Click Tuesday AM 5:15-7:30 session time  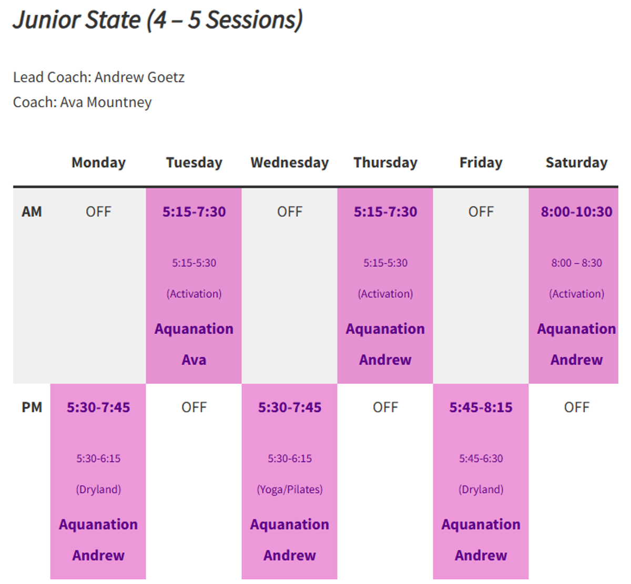[x=194, y=211]
